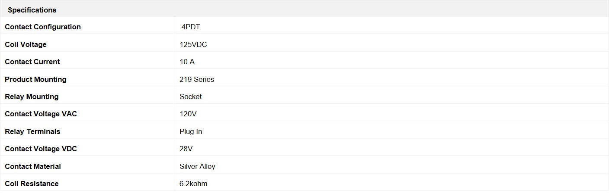This screenshot has height=193, width=609.
Task: Click the 6.2kohm coil resistance value
Action: pyautogui.click(x=193, y=184)
